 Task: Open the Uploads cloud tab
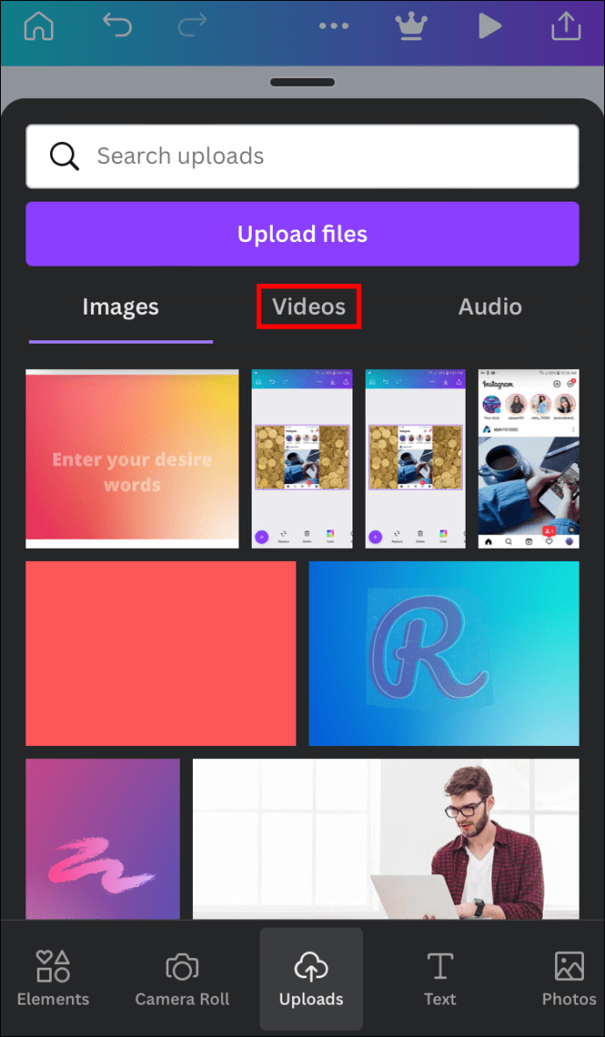coord(311,978)
